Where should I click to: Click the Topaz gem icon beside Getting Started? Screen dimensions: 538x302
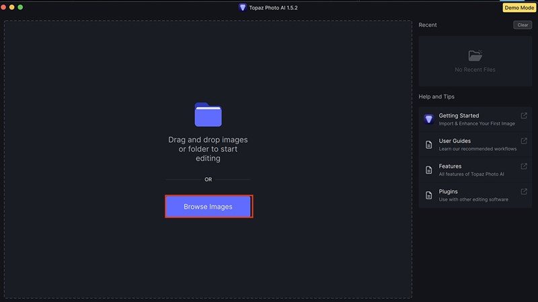[428, 119]
